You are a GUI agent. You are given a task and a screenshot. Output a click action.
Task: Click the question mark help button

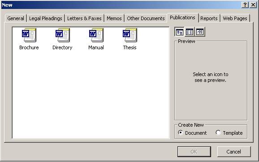coord(245,5)
